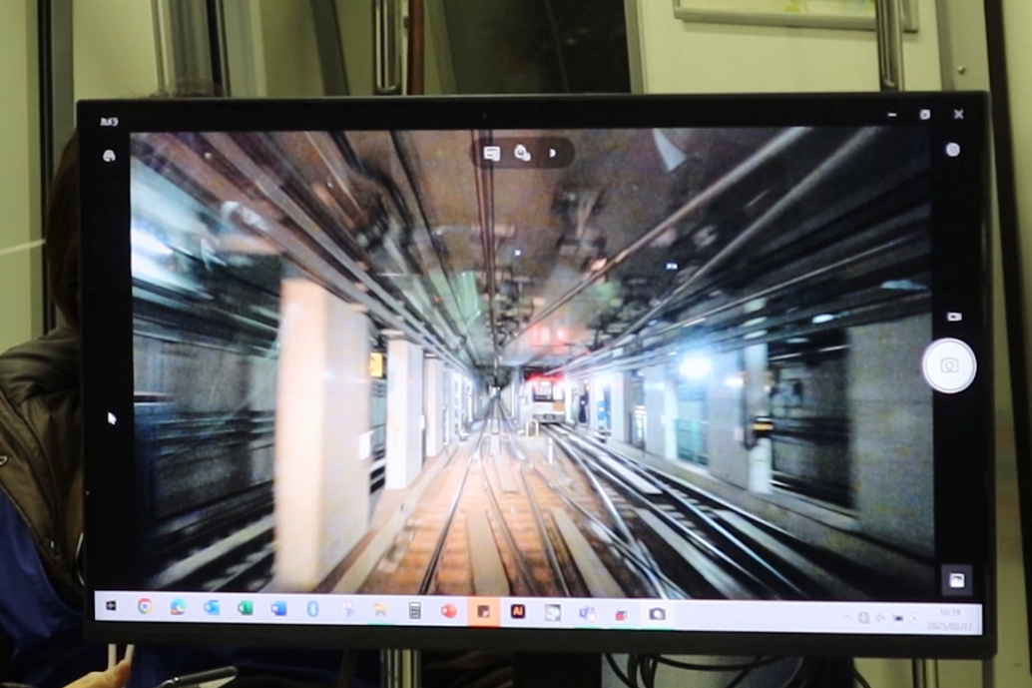Screen dimensions: 1032x688
Task: Open PowerPoint from the taskbar
Action: point(448,610)
